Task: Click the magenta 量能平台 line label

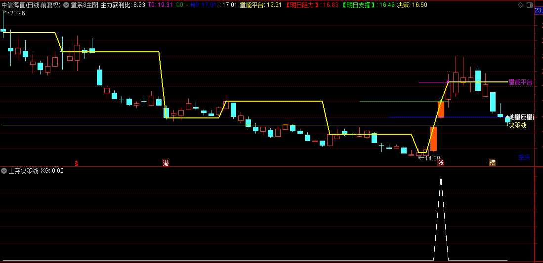Action: pos(520,82)
